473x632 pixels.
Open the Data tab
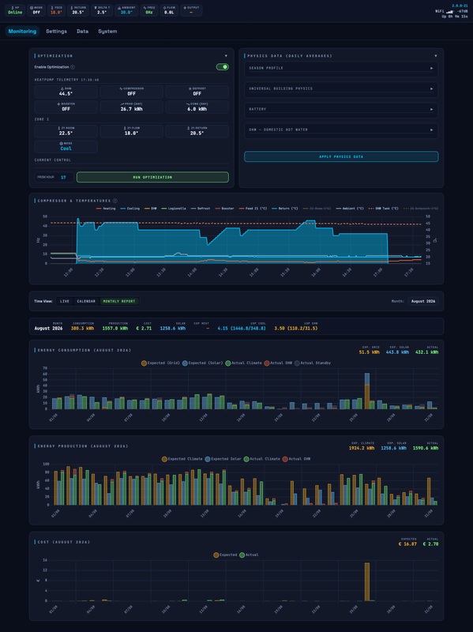(x=83, y=31)
